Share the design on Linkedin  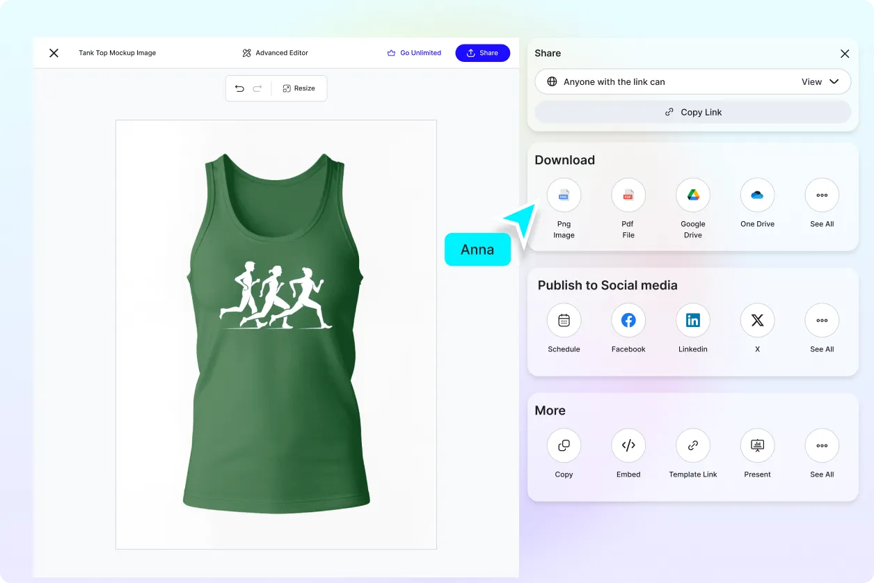pyautogui.click(x=692, y=320)
